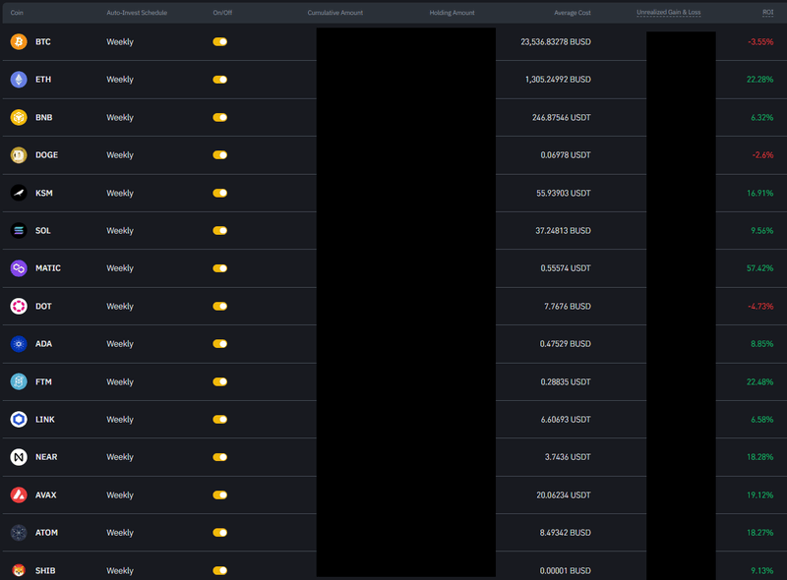Click the NEAR coin icon
This screenshot has height=580, width=787.
tap(19, 457)
